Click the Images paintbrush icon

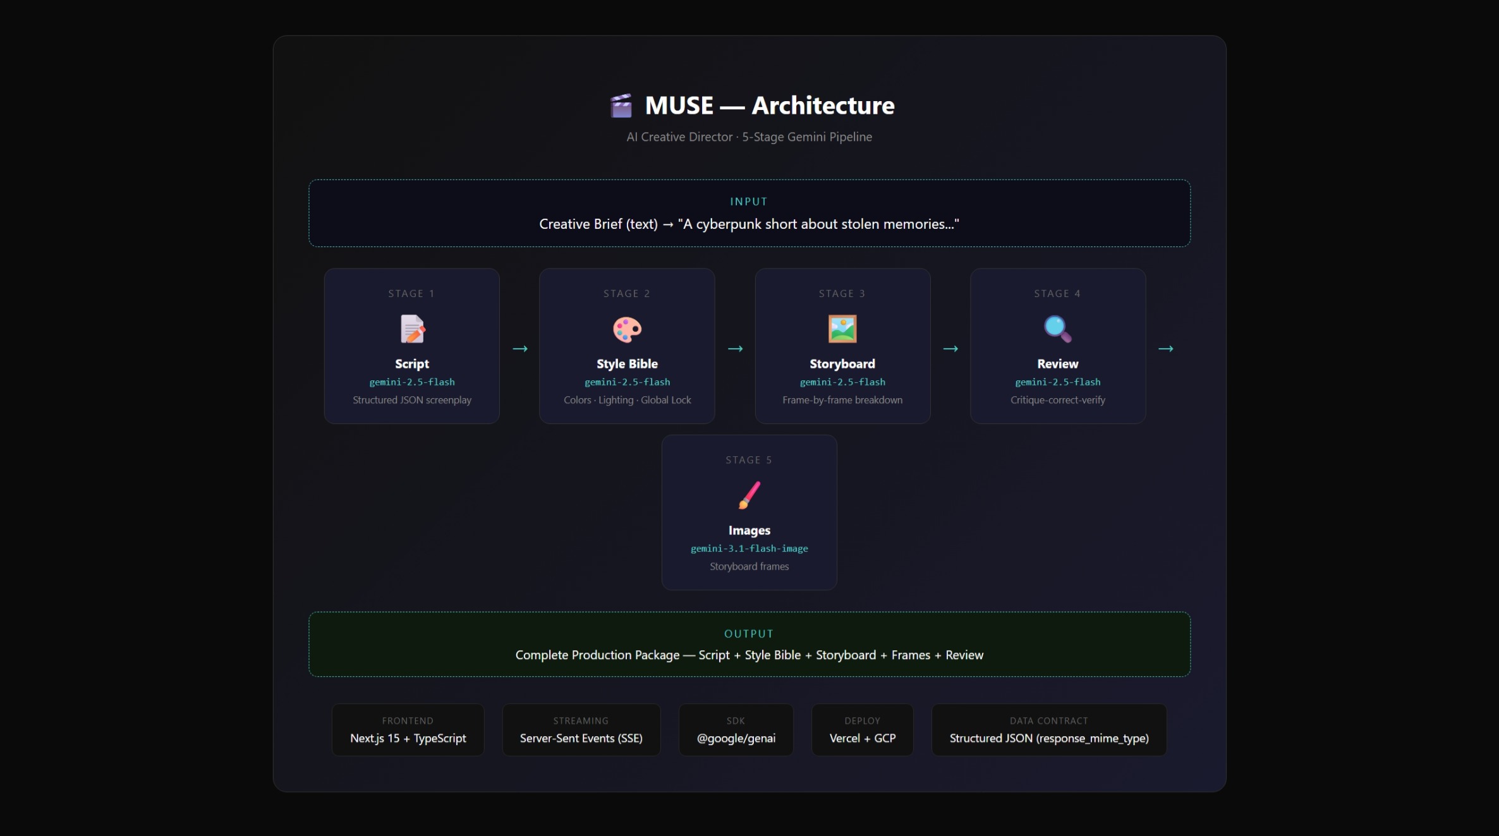(749, 495)
